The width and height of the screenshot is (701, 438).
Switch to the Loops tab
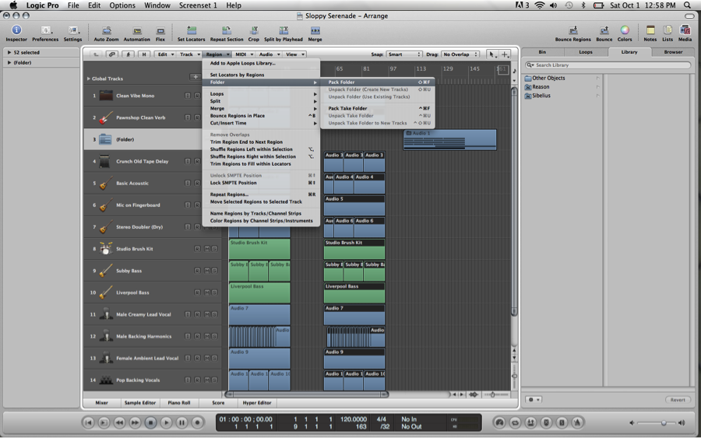585,52
